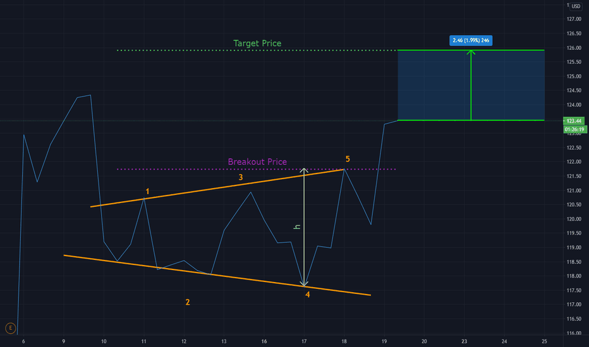This screenshot has height=347, width=589.
Task: Click the 116.00 price scale label
Action: coord(574,333)
